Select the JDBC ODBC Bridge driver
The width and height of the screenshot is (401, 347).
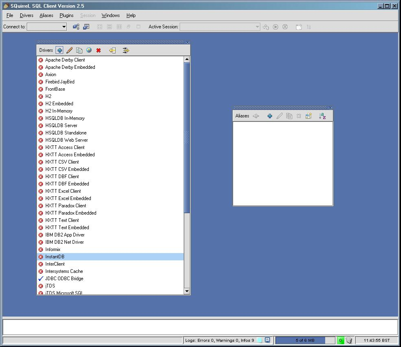tap(64, 279)
